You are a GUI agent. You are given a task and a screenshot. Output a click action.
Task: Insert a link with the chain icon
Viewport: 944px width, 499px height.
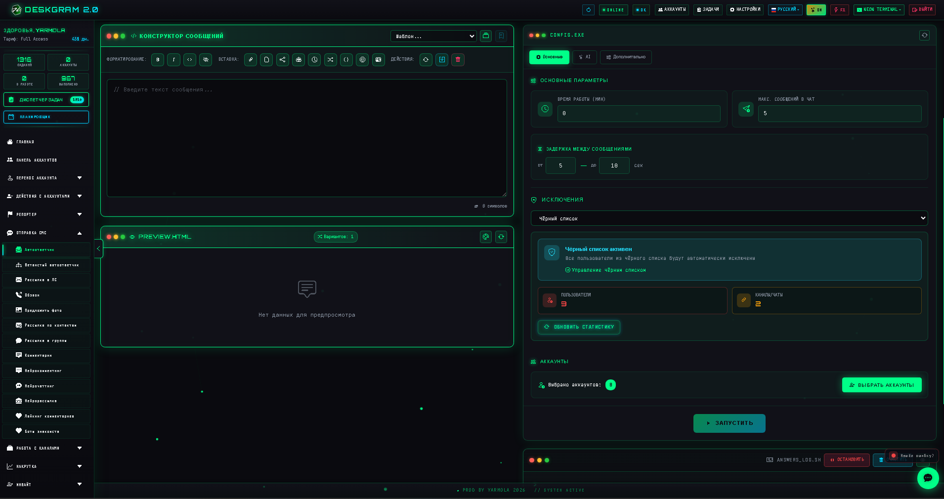point(251,60)
